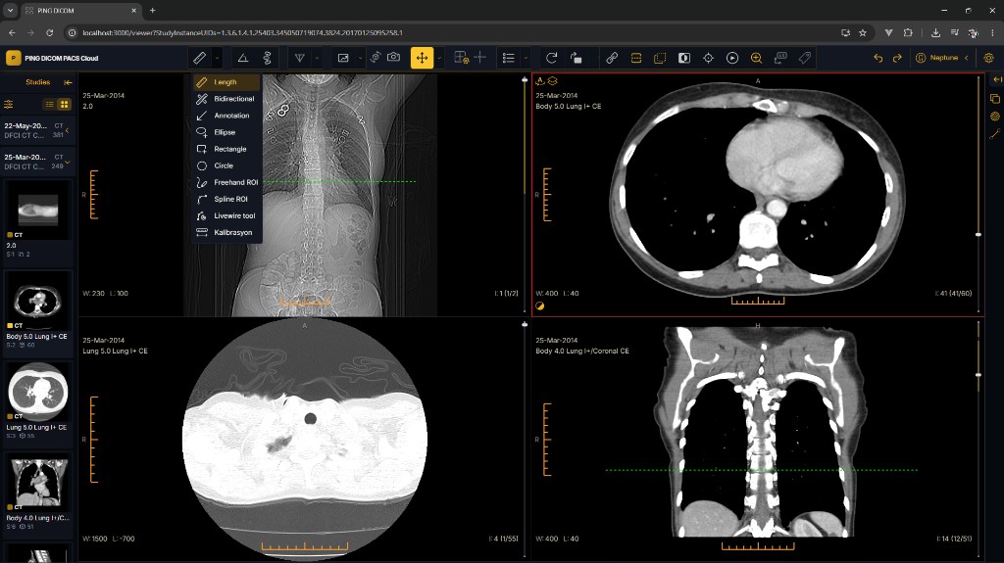
Task: Click the axial viewport slice scrollbar handle
Action: 979,235
